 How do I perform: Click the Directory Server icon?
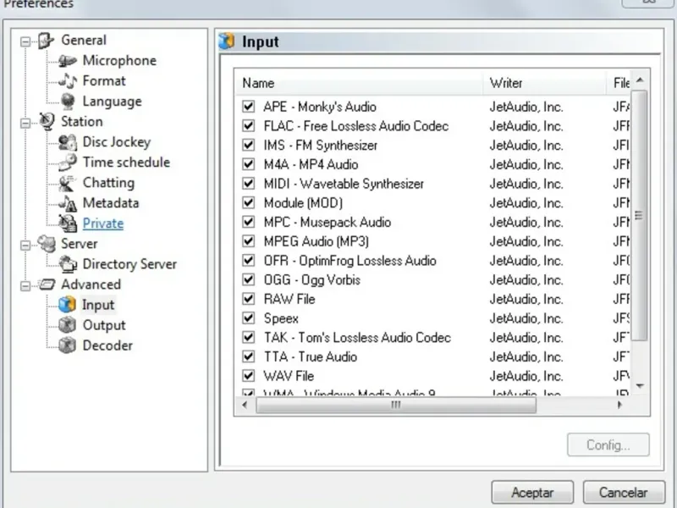click(68, 264)
